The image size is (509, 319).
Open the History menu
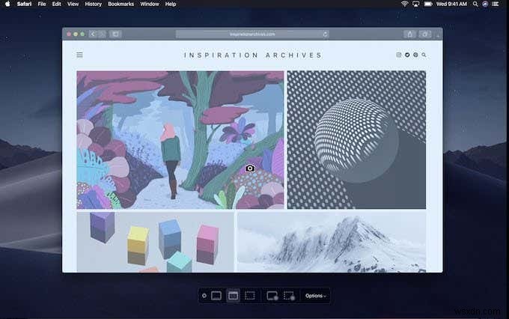pos(93,4)
